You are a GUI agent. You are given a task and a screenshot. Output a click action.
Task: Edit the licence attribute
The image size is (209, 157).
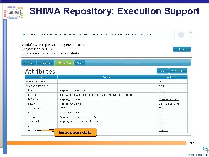(162, 117)
